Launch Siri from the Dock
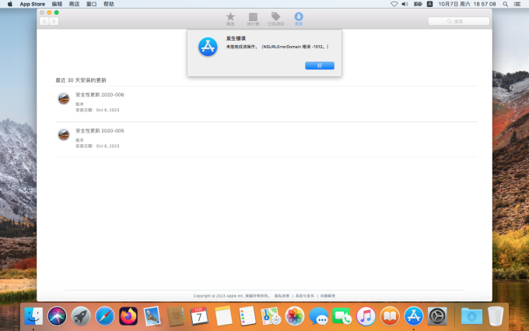The height and width of the screenshot is (331, 529). coord(57,316)
